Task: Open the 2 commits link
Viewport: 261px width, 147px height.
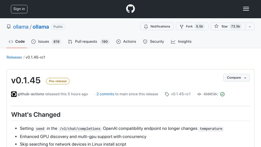Action: 105,94
